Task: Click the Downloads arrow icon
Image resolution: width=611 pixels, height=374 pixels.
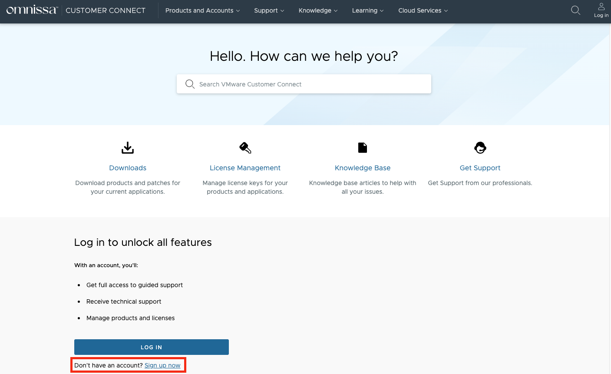Action: pyautogui.click(x=128, y=148)
